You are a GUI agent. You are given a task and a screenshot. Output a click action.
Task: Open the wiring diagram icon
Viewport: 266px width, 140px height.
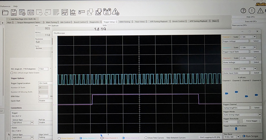65,12
